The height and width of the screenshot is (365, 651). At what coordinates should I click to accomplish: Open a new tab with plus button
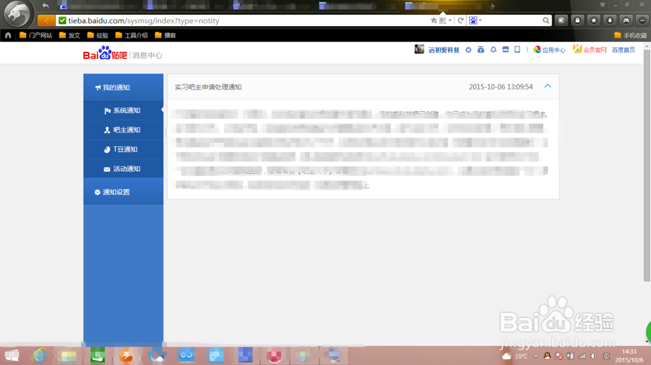coord(493,6)
